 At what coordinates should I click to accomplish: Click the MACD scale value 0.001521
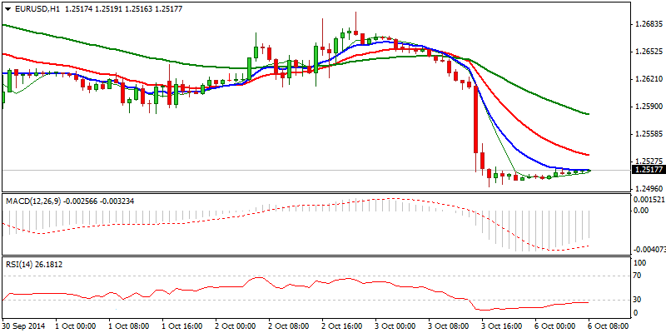649,200
